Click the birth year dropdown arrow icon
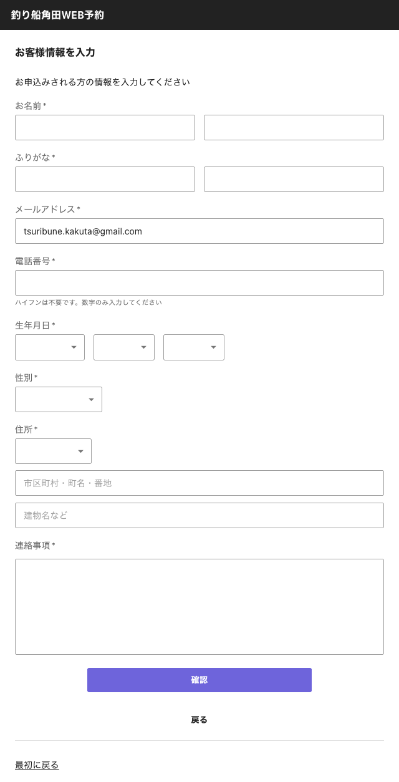 tap(74, 347)
